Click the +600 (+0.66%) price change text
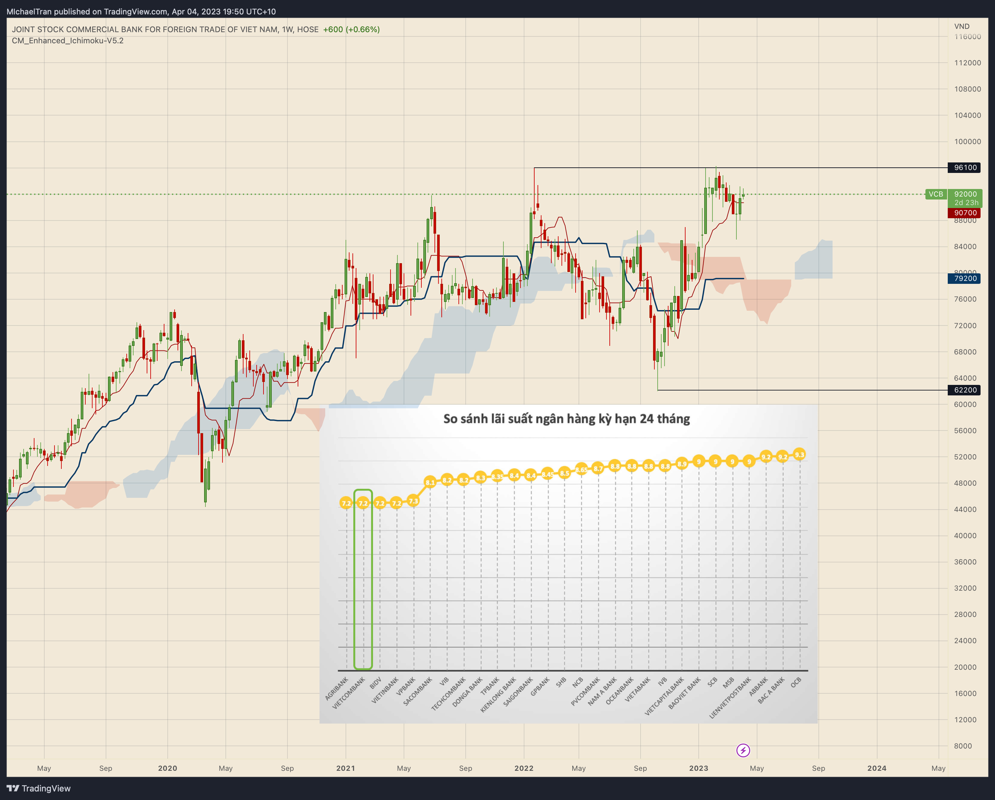The height and width of the screenshot is (800, 995). pyautogui.click(x=351, y=30)
